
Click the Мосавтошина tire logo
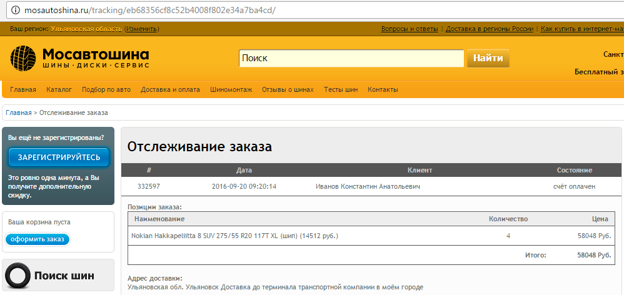point(25,59)
